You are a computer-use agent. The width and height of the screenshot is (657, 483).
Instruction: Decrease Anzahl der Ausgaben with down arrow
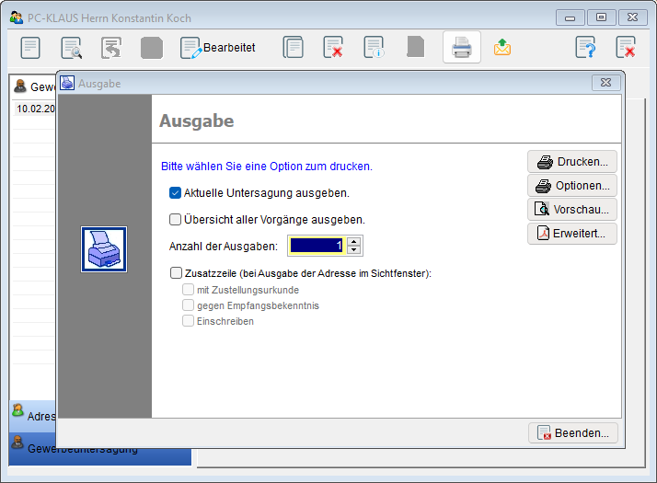354,250
